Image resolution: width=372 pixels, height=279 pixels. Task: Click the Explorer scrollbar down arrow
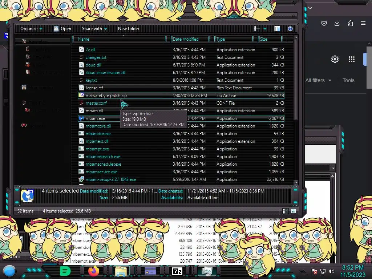click(296, 182)
